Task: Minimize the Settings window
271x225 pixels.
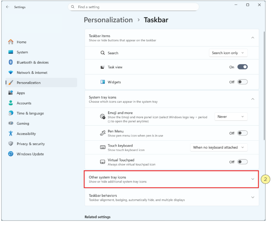Action: pyautogui.click(x=236, y=5)
